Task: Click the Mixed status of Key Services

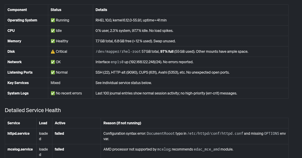Action: click(55, 83)
